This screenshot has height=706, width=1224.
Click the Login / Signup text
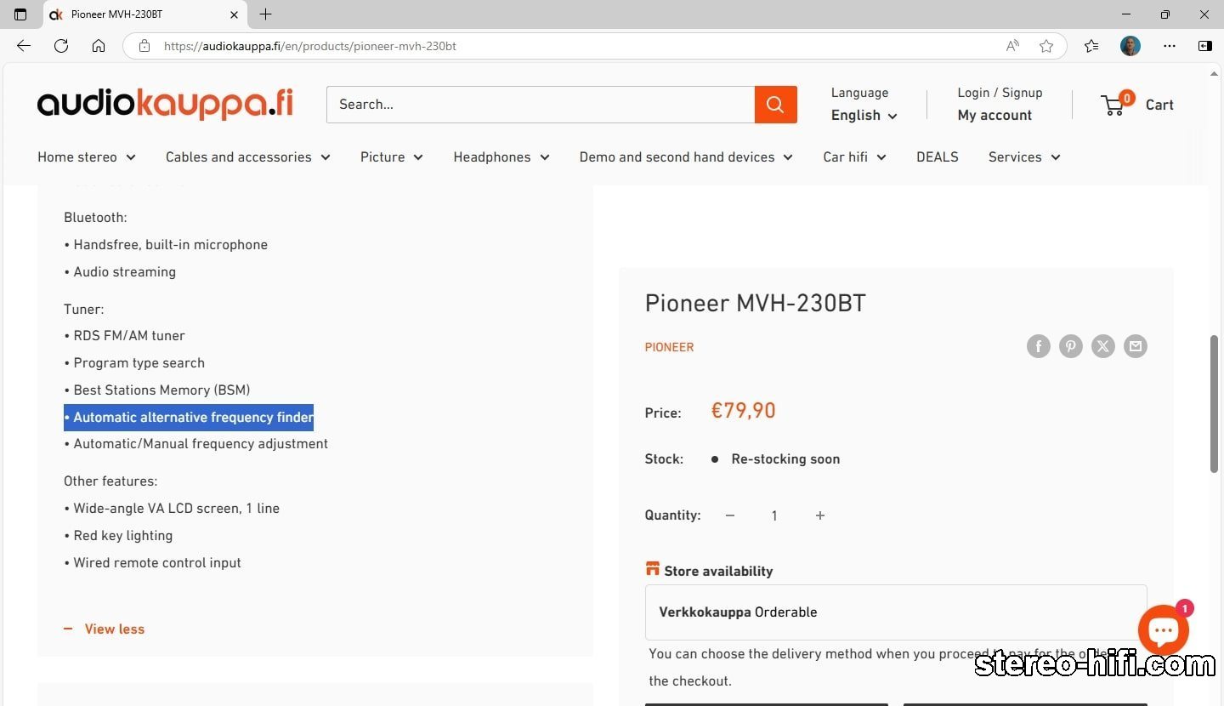(1000, 93)
